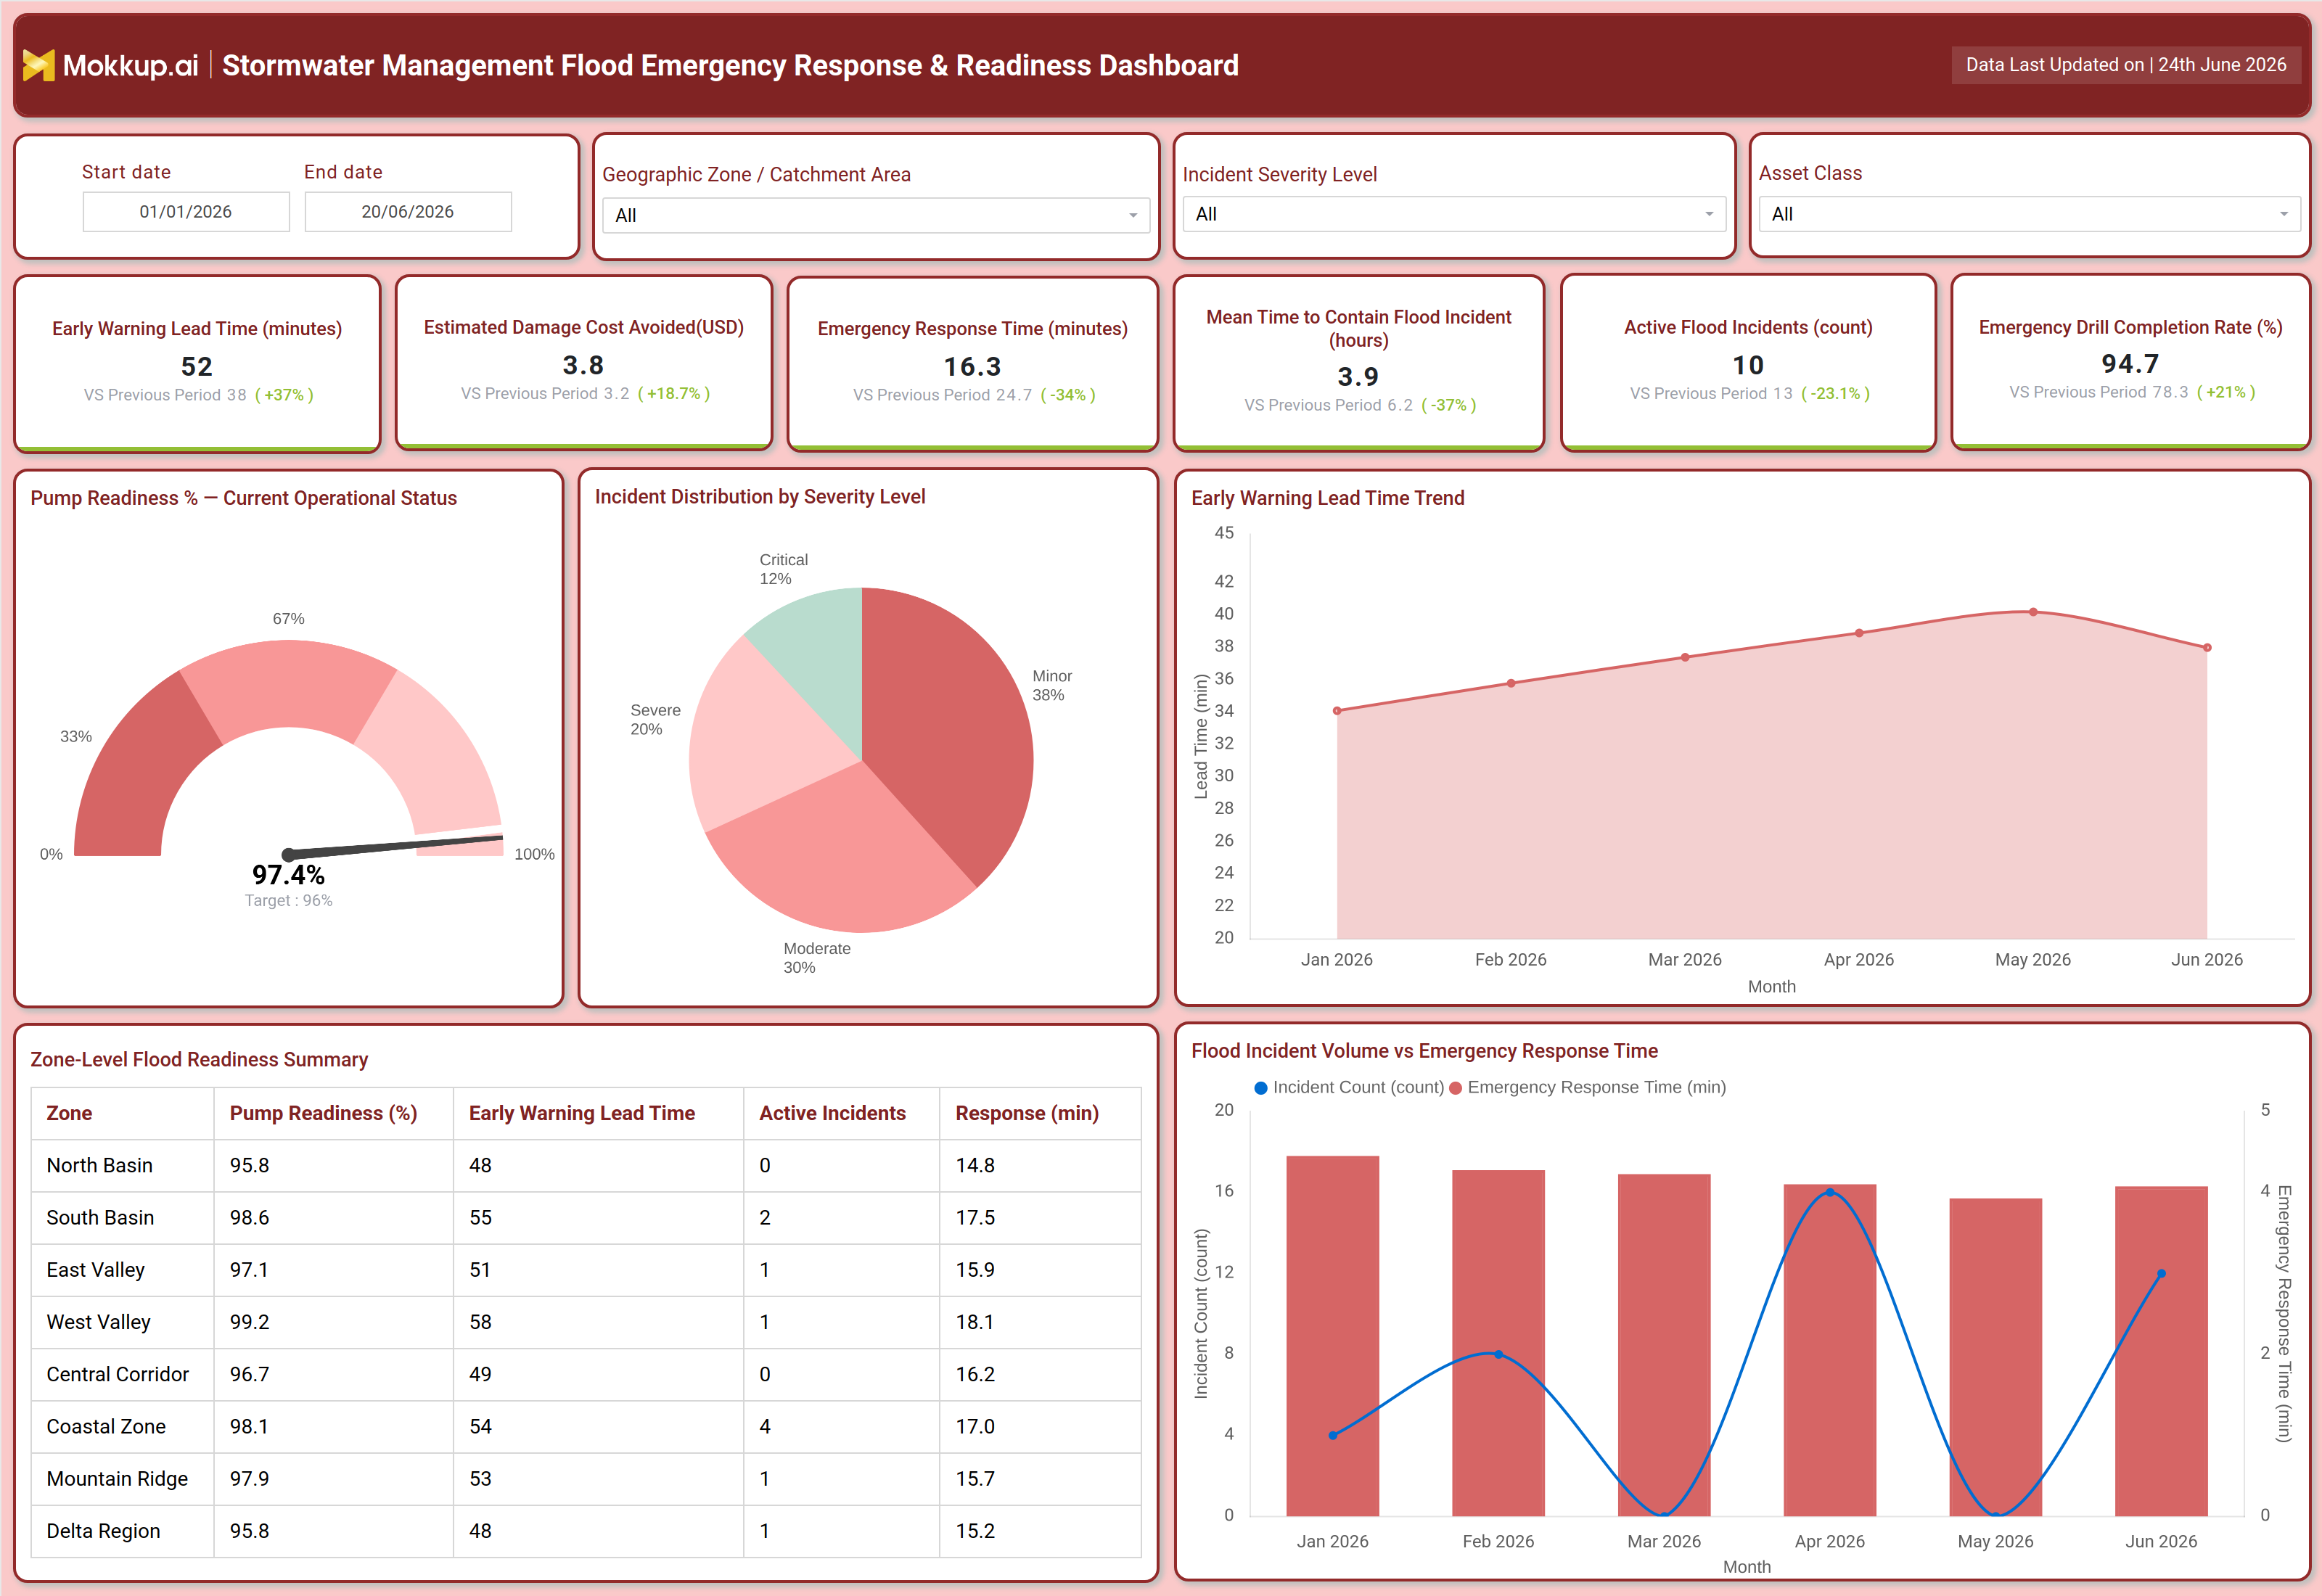This screenshot has height=1596, width=2322.
Task: Click the Incident Distribution by Severity Level title
Action: [760, 497]
